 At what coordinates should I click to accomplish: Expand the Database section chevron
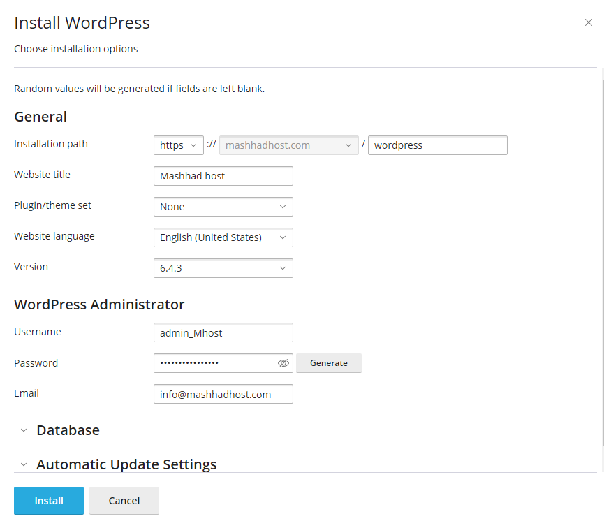[x=23, y=430]
